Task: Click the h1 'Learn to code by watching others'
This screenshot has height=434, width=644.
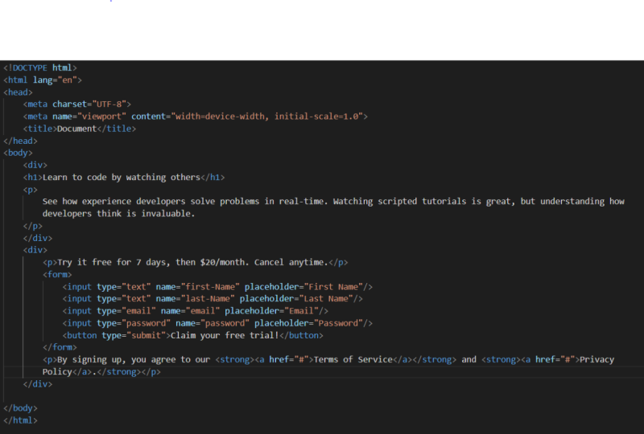Action: pos(124,177)
